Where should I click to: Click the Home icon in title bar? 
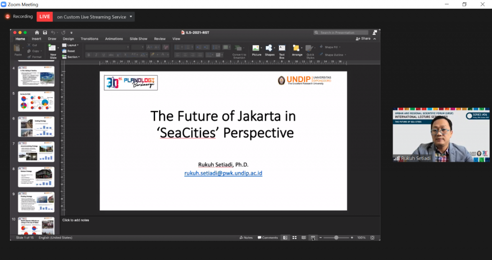[37, 33]
